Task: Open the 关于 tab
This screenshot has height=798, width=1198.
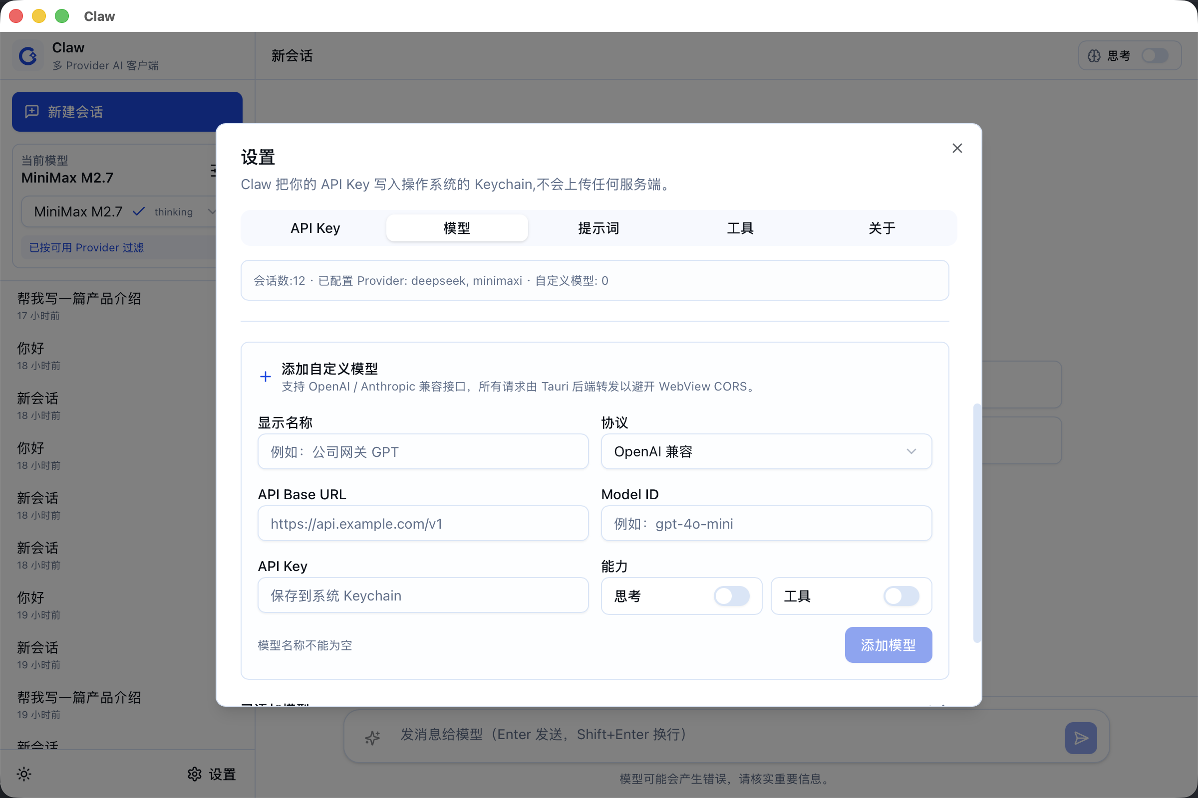Action: pos(882,228)
